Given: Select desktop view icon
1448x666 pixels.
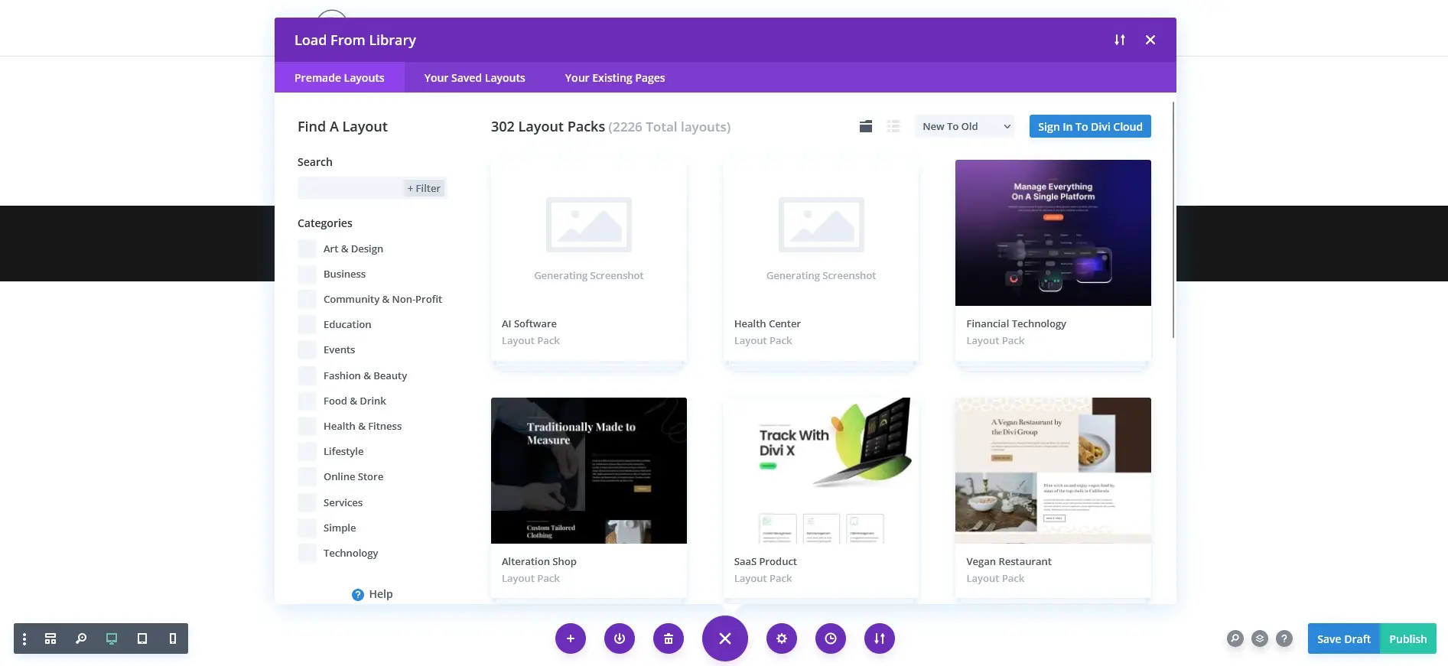Looking at the screenshot, I should pyautogui.click(x=112, y=638).
